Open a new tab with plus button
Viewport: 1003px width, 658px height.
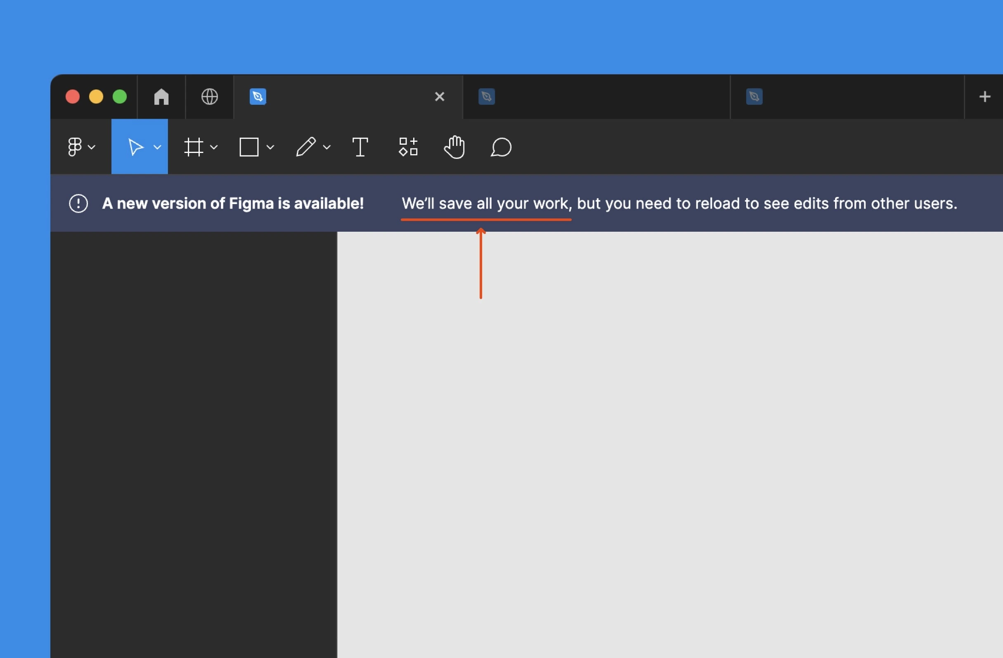coord(985,97)
